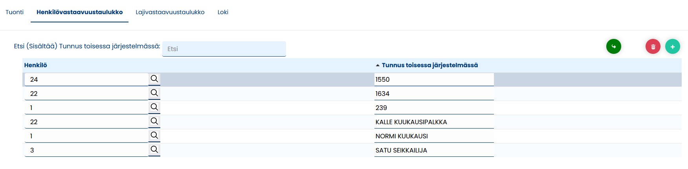Edit Henkilö field in the NORMI KUUKAUSI row

[86, 136]
